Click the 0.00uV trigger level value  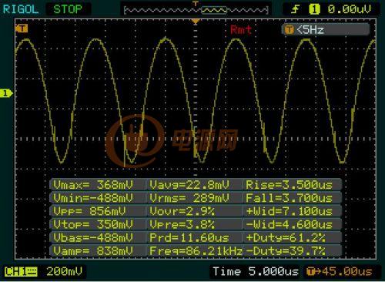click(350, 9)
